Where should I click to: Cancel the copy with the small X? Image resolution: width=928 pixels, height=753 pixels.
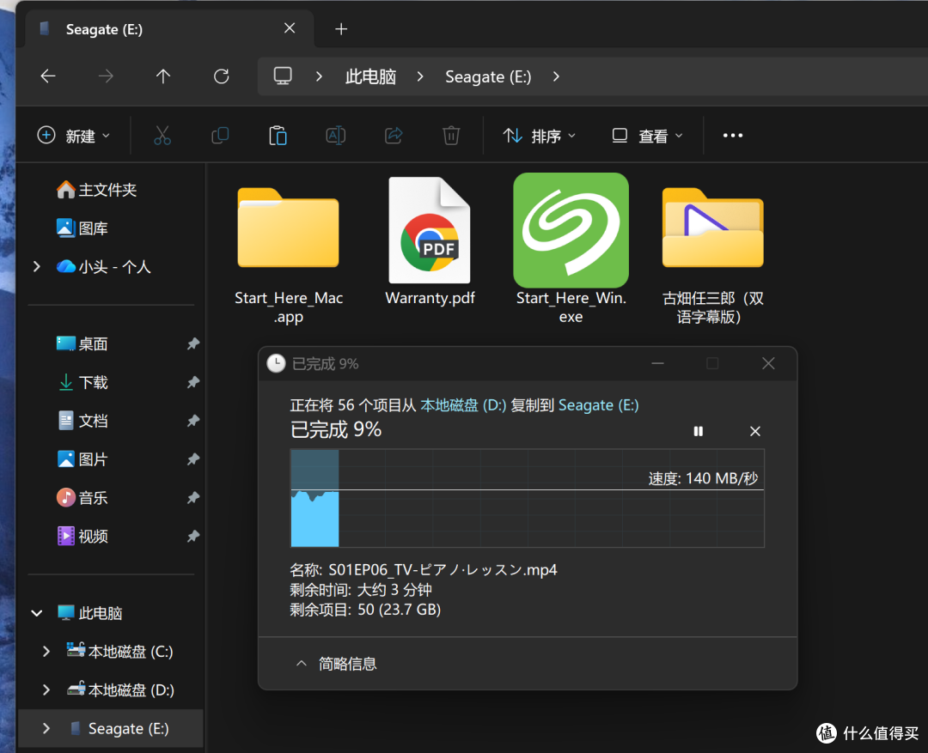point(755,431)
